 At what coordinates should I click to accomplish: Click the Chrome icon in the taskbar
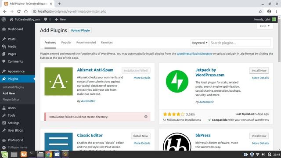pyautogui.click(x=49, y=154)
